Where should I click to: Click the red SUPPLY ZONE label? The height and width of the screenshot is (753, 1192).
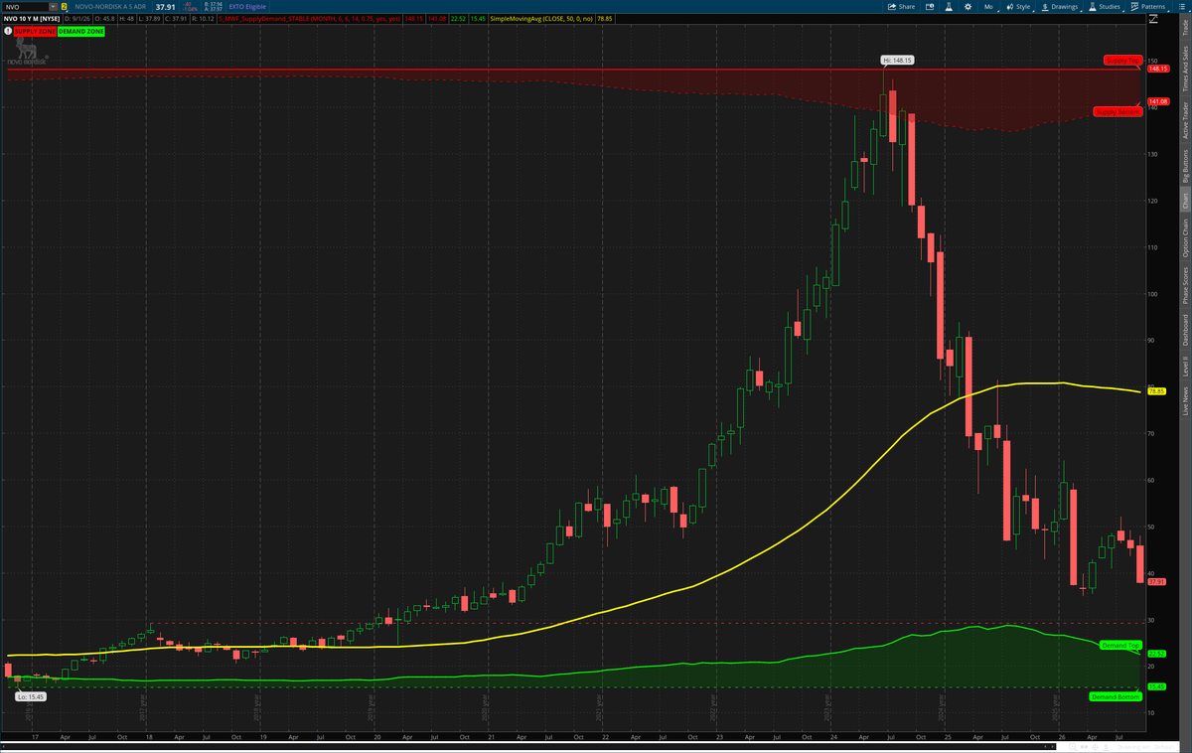[33, 31]
